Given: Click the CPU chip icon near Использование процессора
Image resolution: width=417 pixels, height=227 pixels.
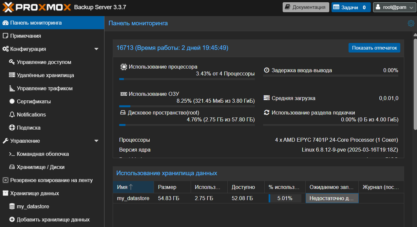Looking at the screenshot, I should (123, 67).
